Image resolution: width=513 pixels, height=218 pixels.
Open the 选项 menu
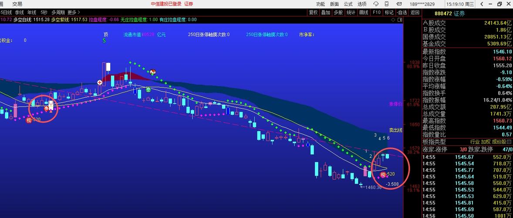pos(362,4)
